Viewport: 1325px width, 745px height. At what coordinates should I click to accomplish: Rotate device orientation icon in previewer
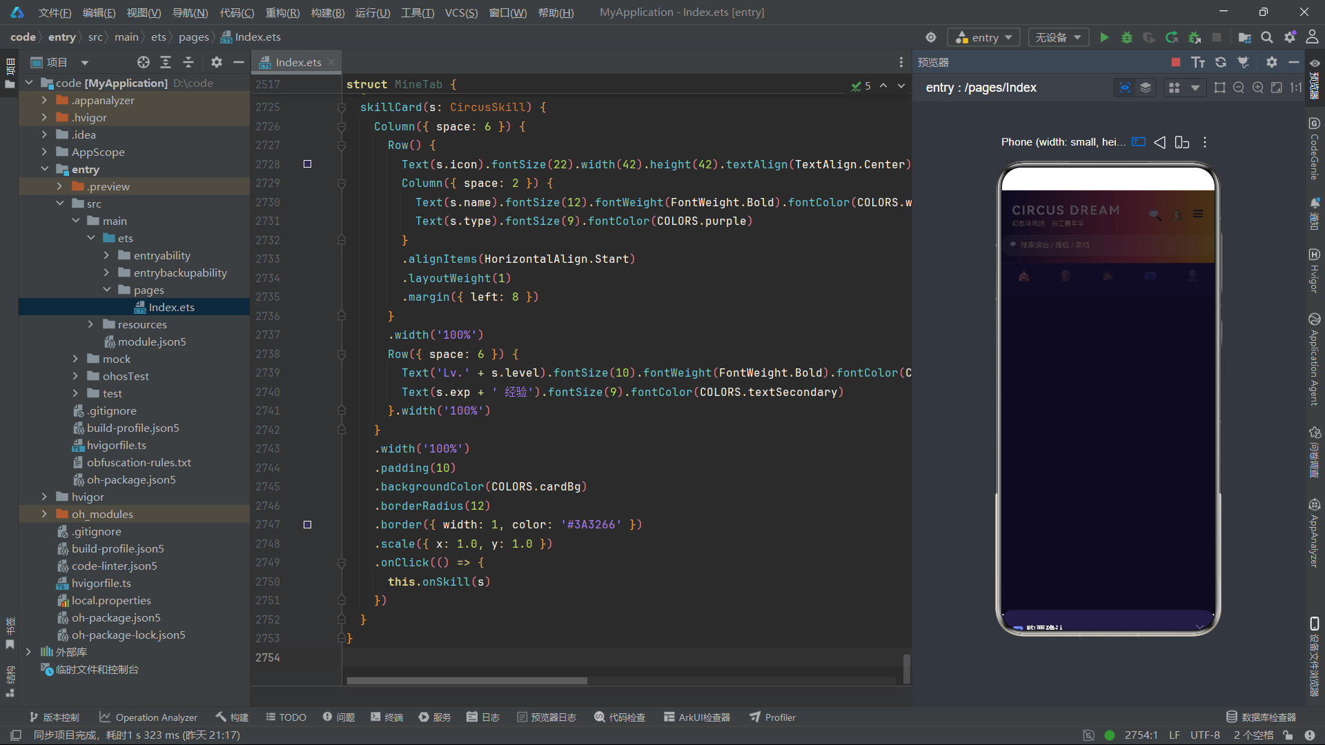[x=1182, y=142]
